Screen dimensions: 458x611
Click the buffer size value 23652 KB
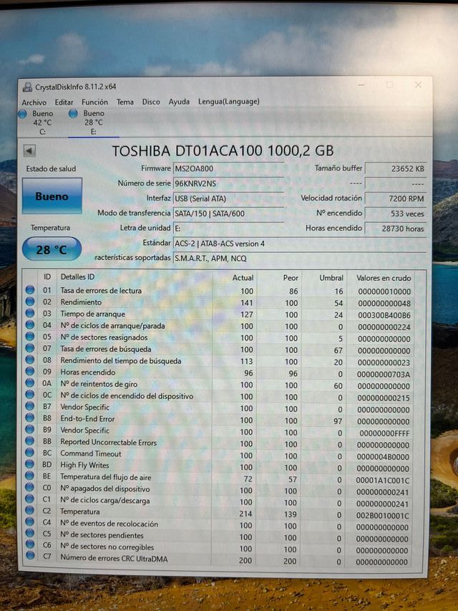click(x=395, y=169)
